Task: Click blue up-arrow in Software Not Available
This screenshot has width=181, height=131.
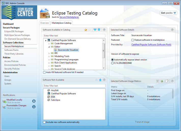Action: pyautogui.click(x=100, y=80)
